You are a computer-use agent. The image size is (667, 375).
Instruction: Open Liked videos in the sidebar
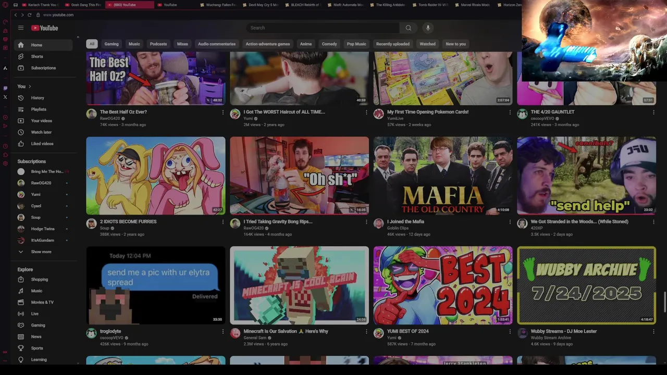pyautogui.click(x=43, y=144)
